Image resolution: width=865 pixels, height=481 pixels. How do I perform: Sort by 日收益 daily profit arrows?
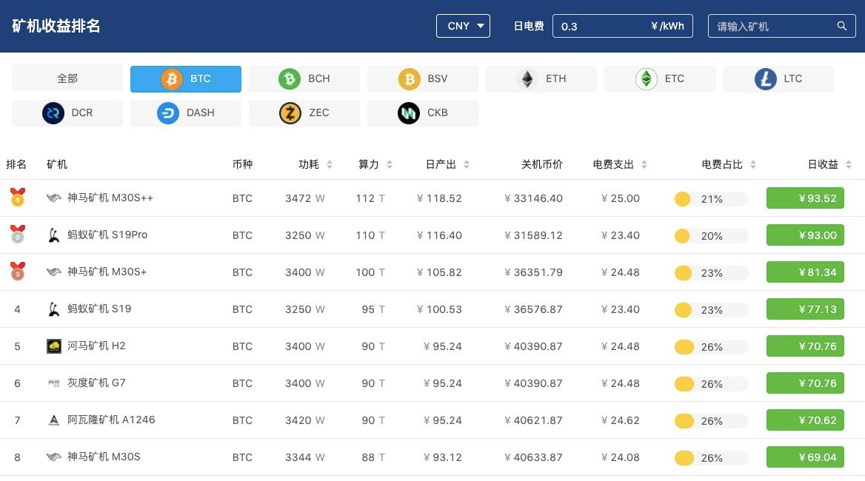[x=849, y=164]
